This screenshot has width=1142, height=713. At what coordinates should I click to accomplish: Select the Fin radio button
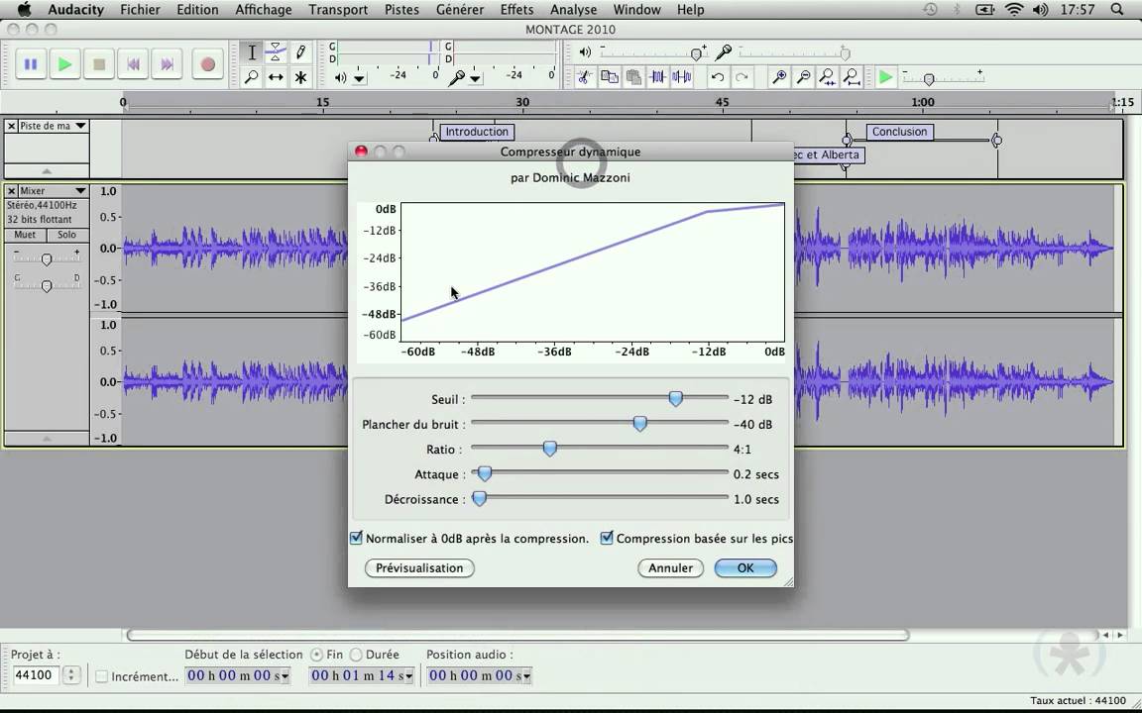317,655
